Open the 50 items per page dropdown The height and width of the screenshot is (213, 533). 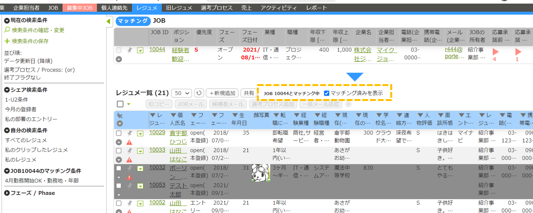[x=181, y=93]
